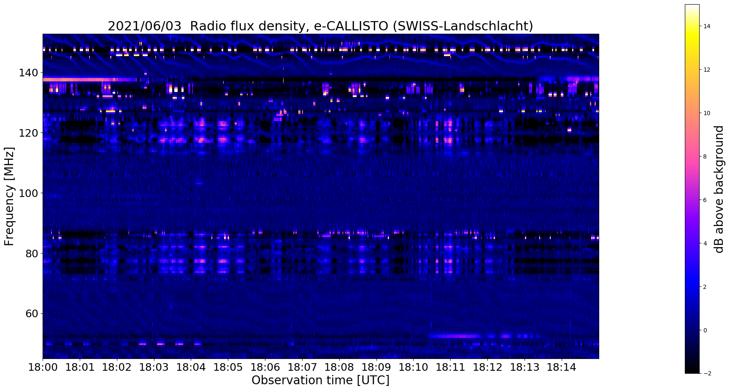
Task: Click the 18:11 time tick label
Action: (x=450, y=367)
